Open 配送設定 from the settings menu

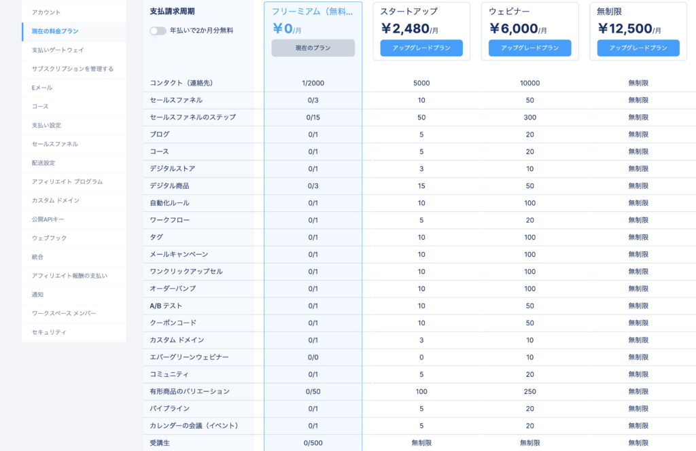coord(43,163)
